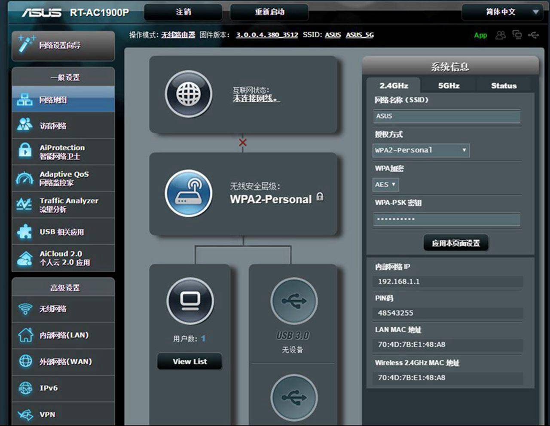Click the WPA-PSK password field

(x=446, y=219)
